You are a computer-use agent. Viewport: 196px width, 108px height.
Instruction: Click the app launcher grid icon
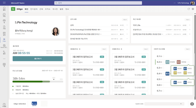coord(4,3)
